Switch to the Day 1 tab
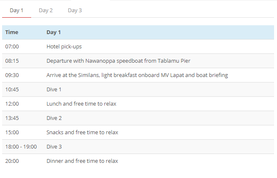Image resolution: width=277 pixels, height=178 pixels. click(x=16, y=11)
